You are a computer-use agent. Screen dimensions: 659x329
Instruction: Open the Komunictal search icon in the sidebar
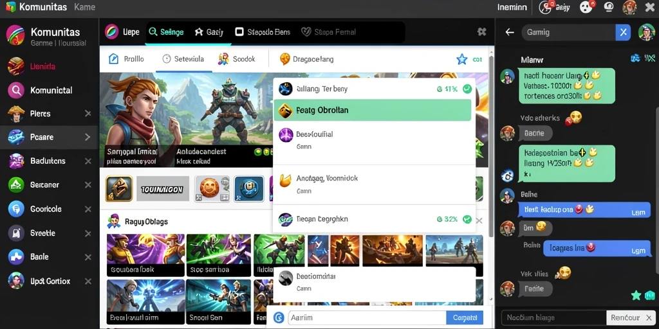click(x=16, y=90)
